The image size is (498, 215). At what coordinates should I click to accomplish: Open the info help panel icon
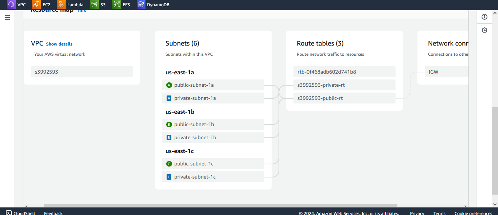coord(485,17)
